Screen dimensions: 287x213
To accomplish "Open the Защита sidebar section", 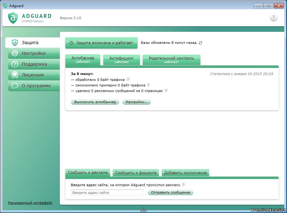I will tap(33, 43).
